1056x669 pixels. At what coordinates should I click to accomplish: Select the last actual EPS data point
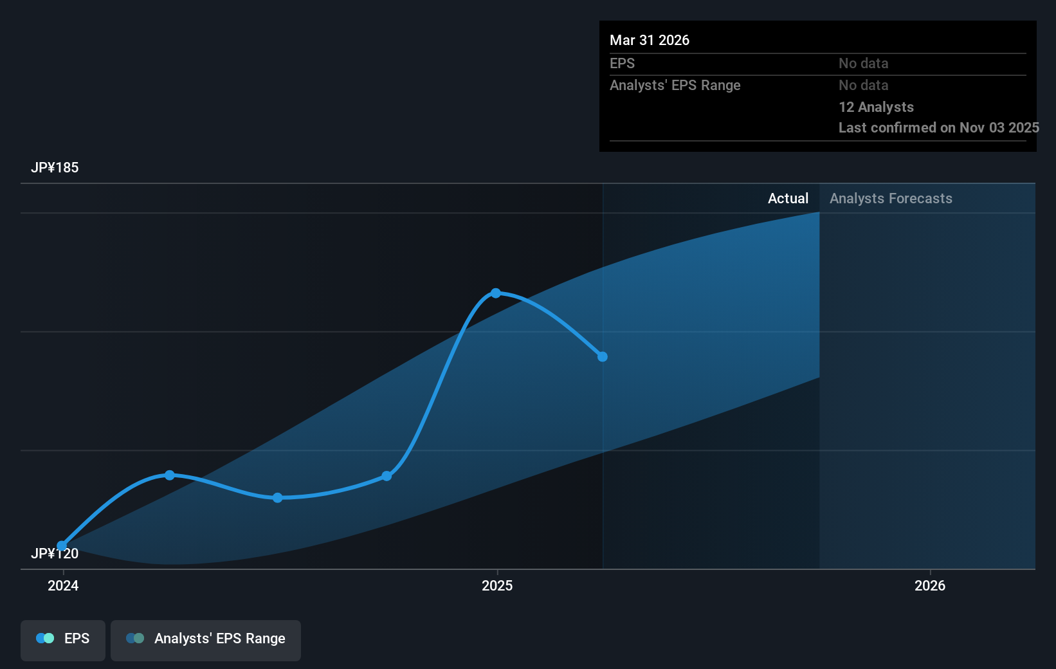coord(603,357)
